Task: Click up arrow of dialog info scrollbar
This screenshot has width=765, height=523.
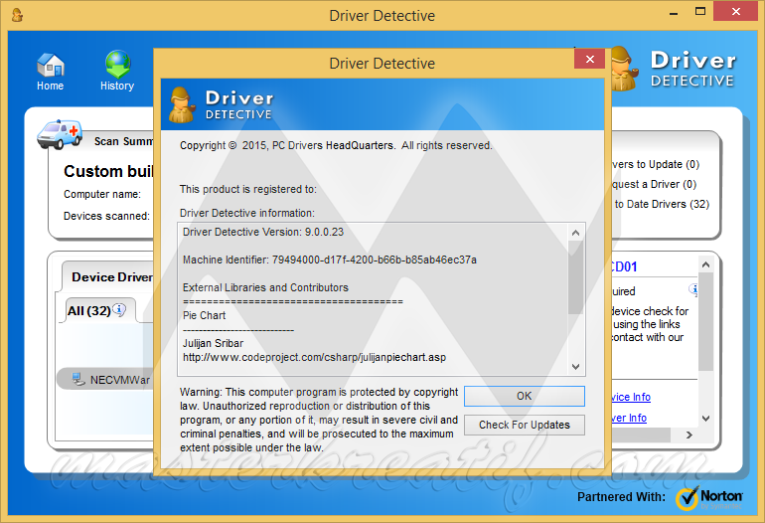Action: [575, 233]
